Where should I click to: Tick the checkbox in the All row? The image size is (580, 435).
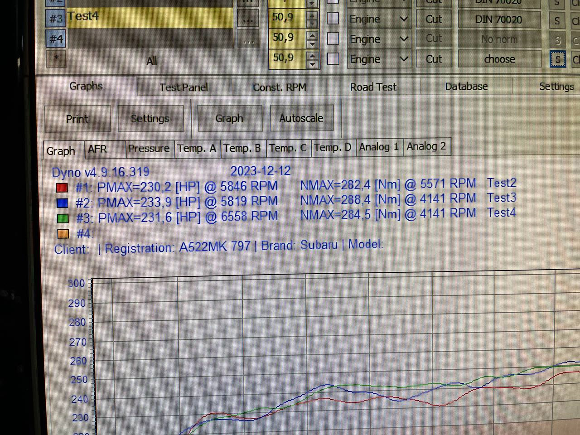[333, 58]
